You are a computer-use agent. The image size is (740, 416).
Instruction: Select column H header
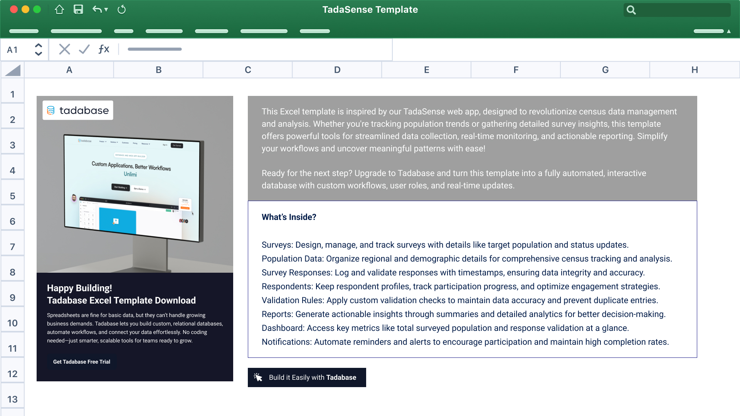click(695, 70)
